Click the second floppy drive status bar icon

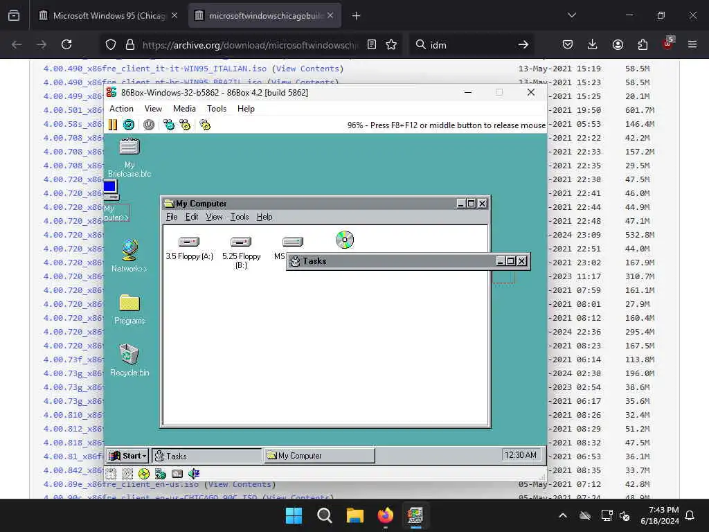tap(127, 474)
